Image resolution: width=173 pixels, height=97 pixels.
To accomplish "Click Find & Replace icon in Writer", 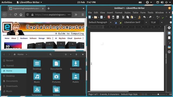I will [158, 17].
